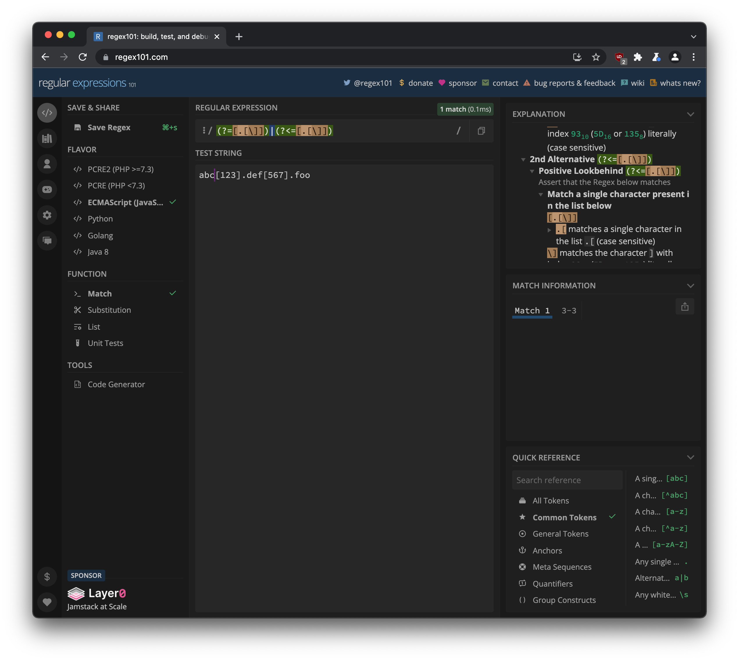Open the regex quiz gamepad icon
The height and width of the screenshot is (661, 739).
pyautogui.click(x=47, y=190)
